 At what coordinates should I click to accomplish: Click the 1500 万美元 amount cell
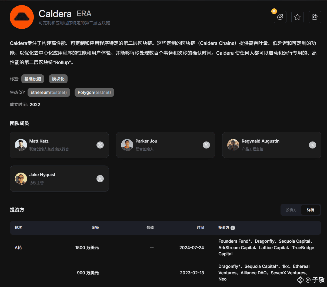click(87, 248)
